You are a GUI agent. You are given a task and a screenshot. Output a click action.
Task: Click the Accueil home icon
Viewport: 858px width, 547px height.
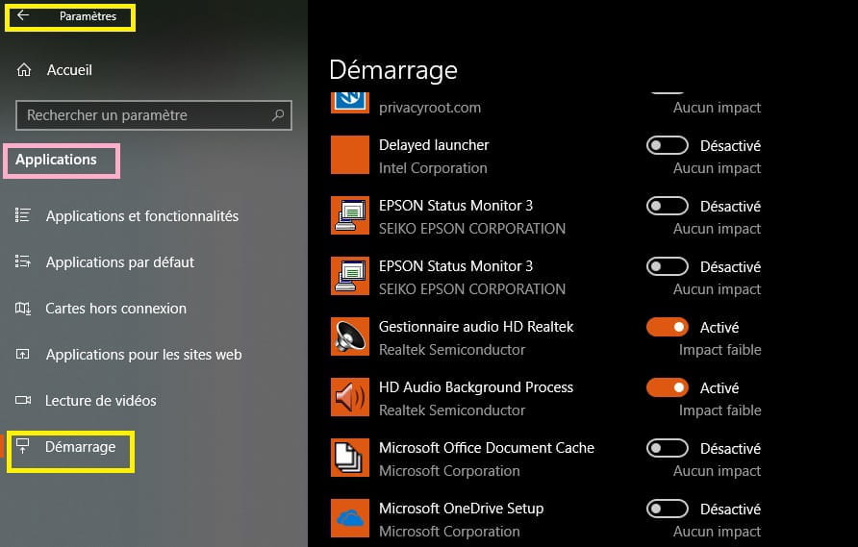24,70
